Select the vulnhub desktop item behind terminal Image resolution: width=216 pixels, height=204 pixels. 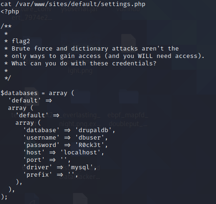(x=128, y=9)
